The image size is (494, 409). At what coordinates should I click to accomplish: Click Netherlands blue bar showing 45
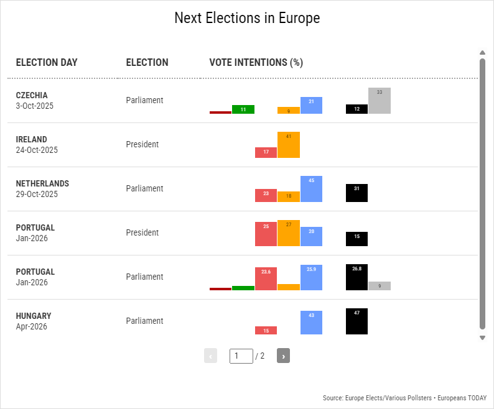(311, 189)
